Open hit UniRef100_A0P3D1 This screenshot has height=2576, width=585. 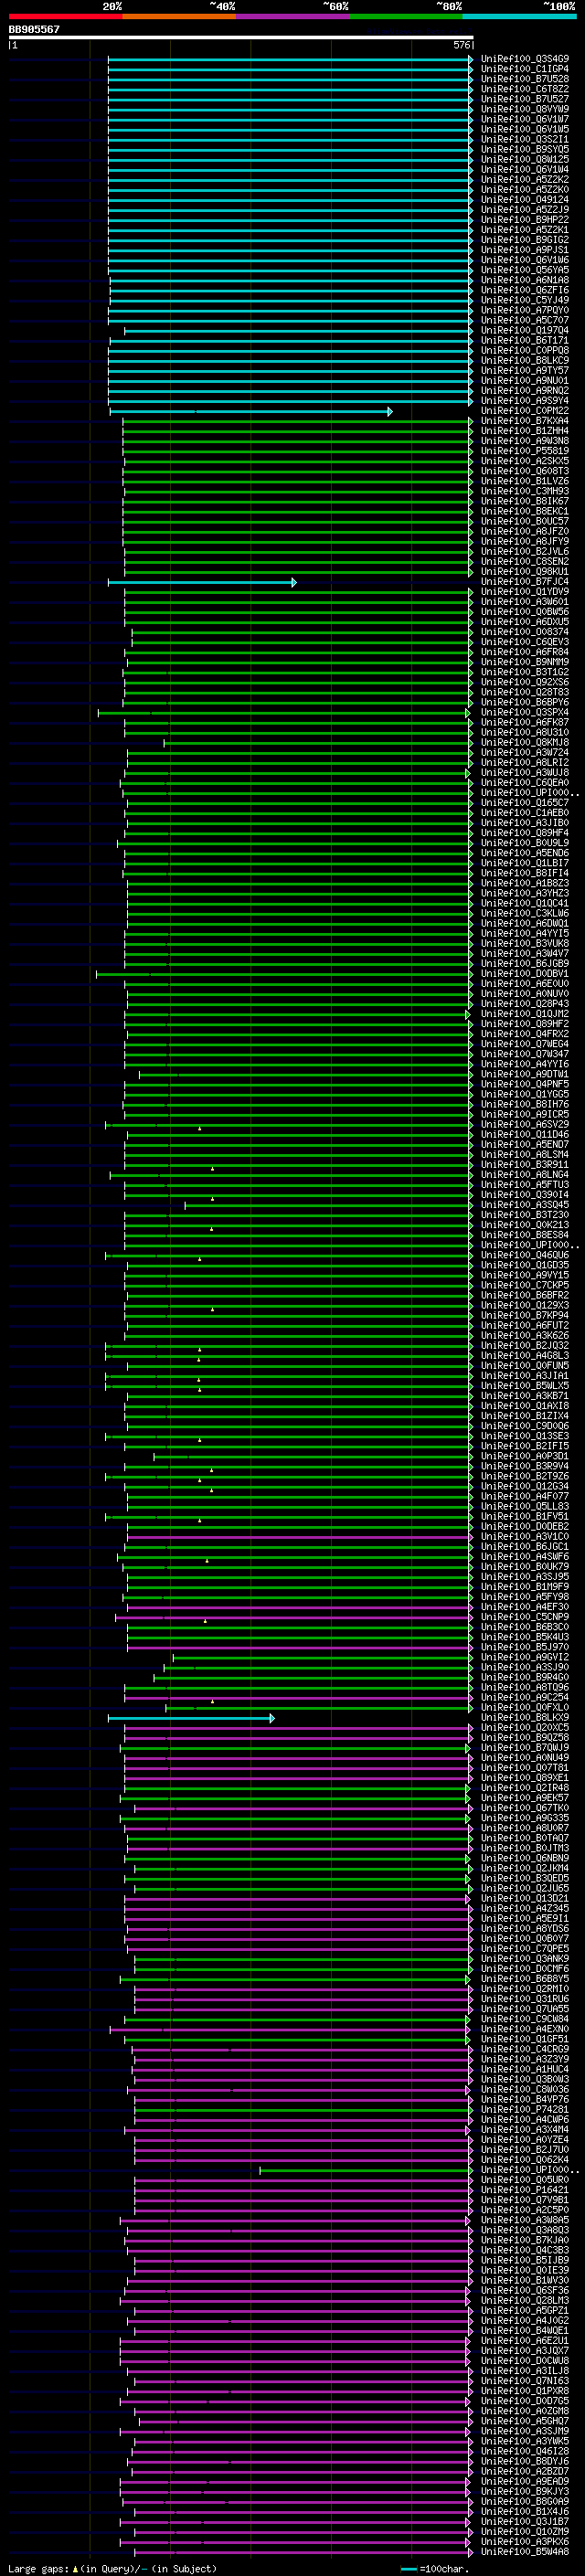click(525, 1456)
